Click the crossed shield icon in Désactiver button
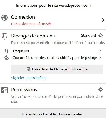Viewport: 106px width, 118px height. (x=28, y=69)
